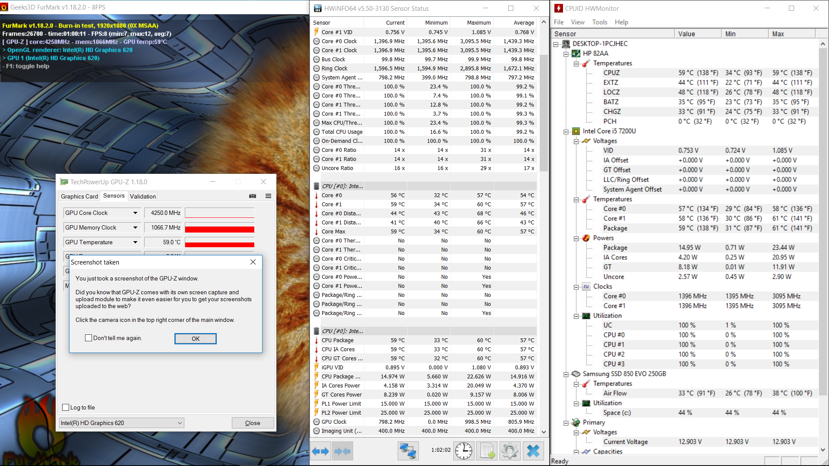The width and height of the screenshot is (829, 466).
Task: Open the GPU Core Clock sensor dropdown
Action: [x=135, y=213]
